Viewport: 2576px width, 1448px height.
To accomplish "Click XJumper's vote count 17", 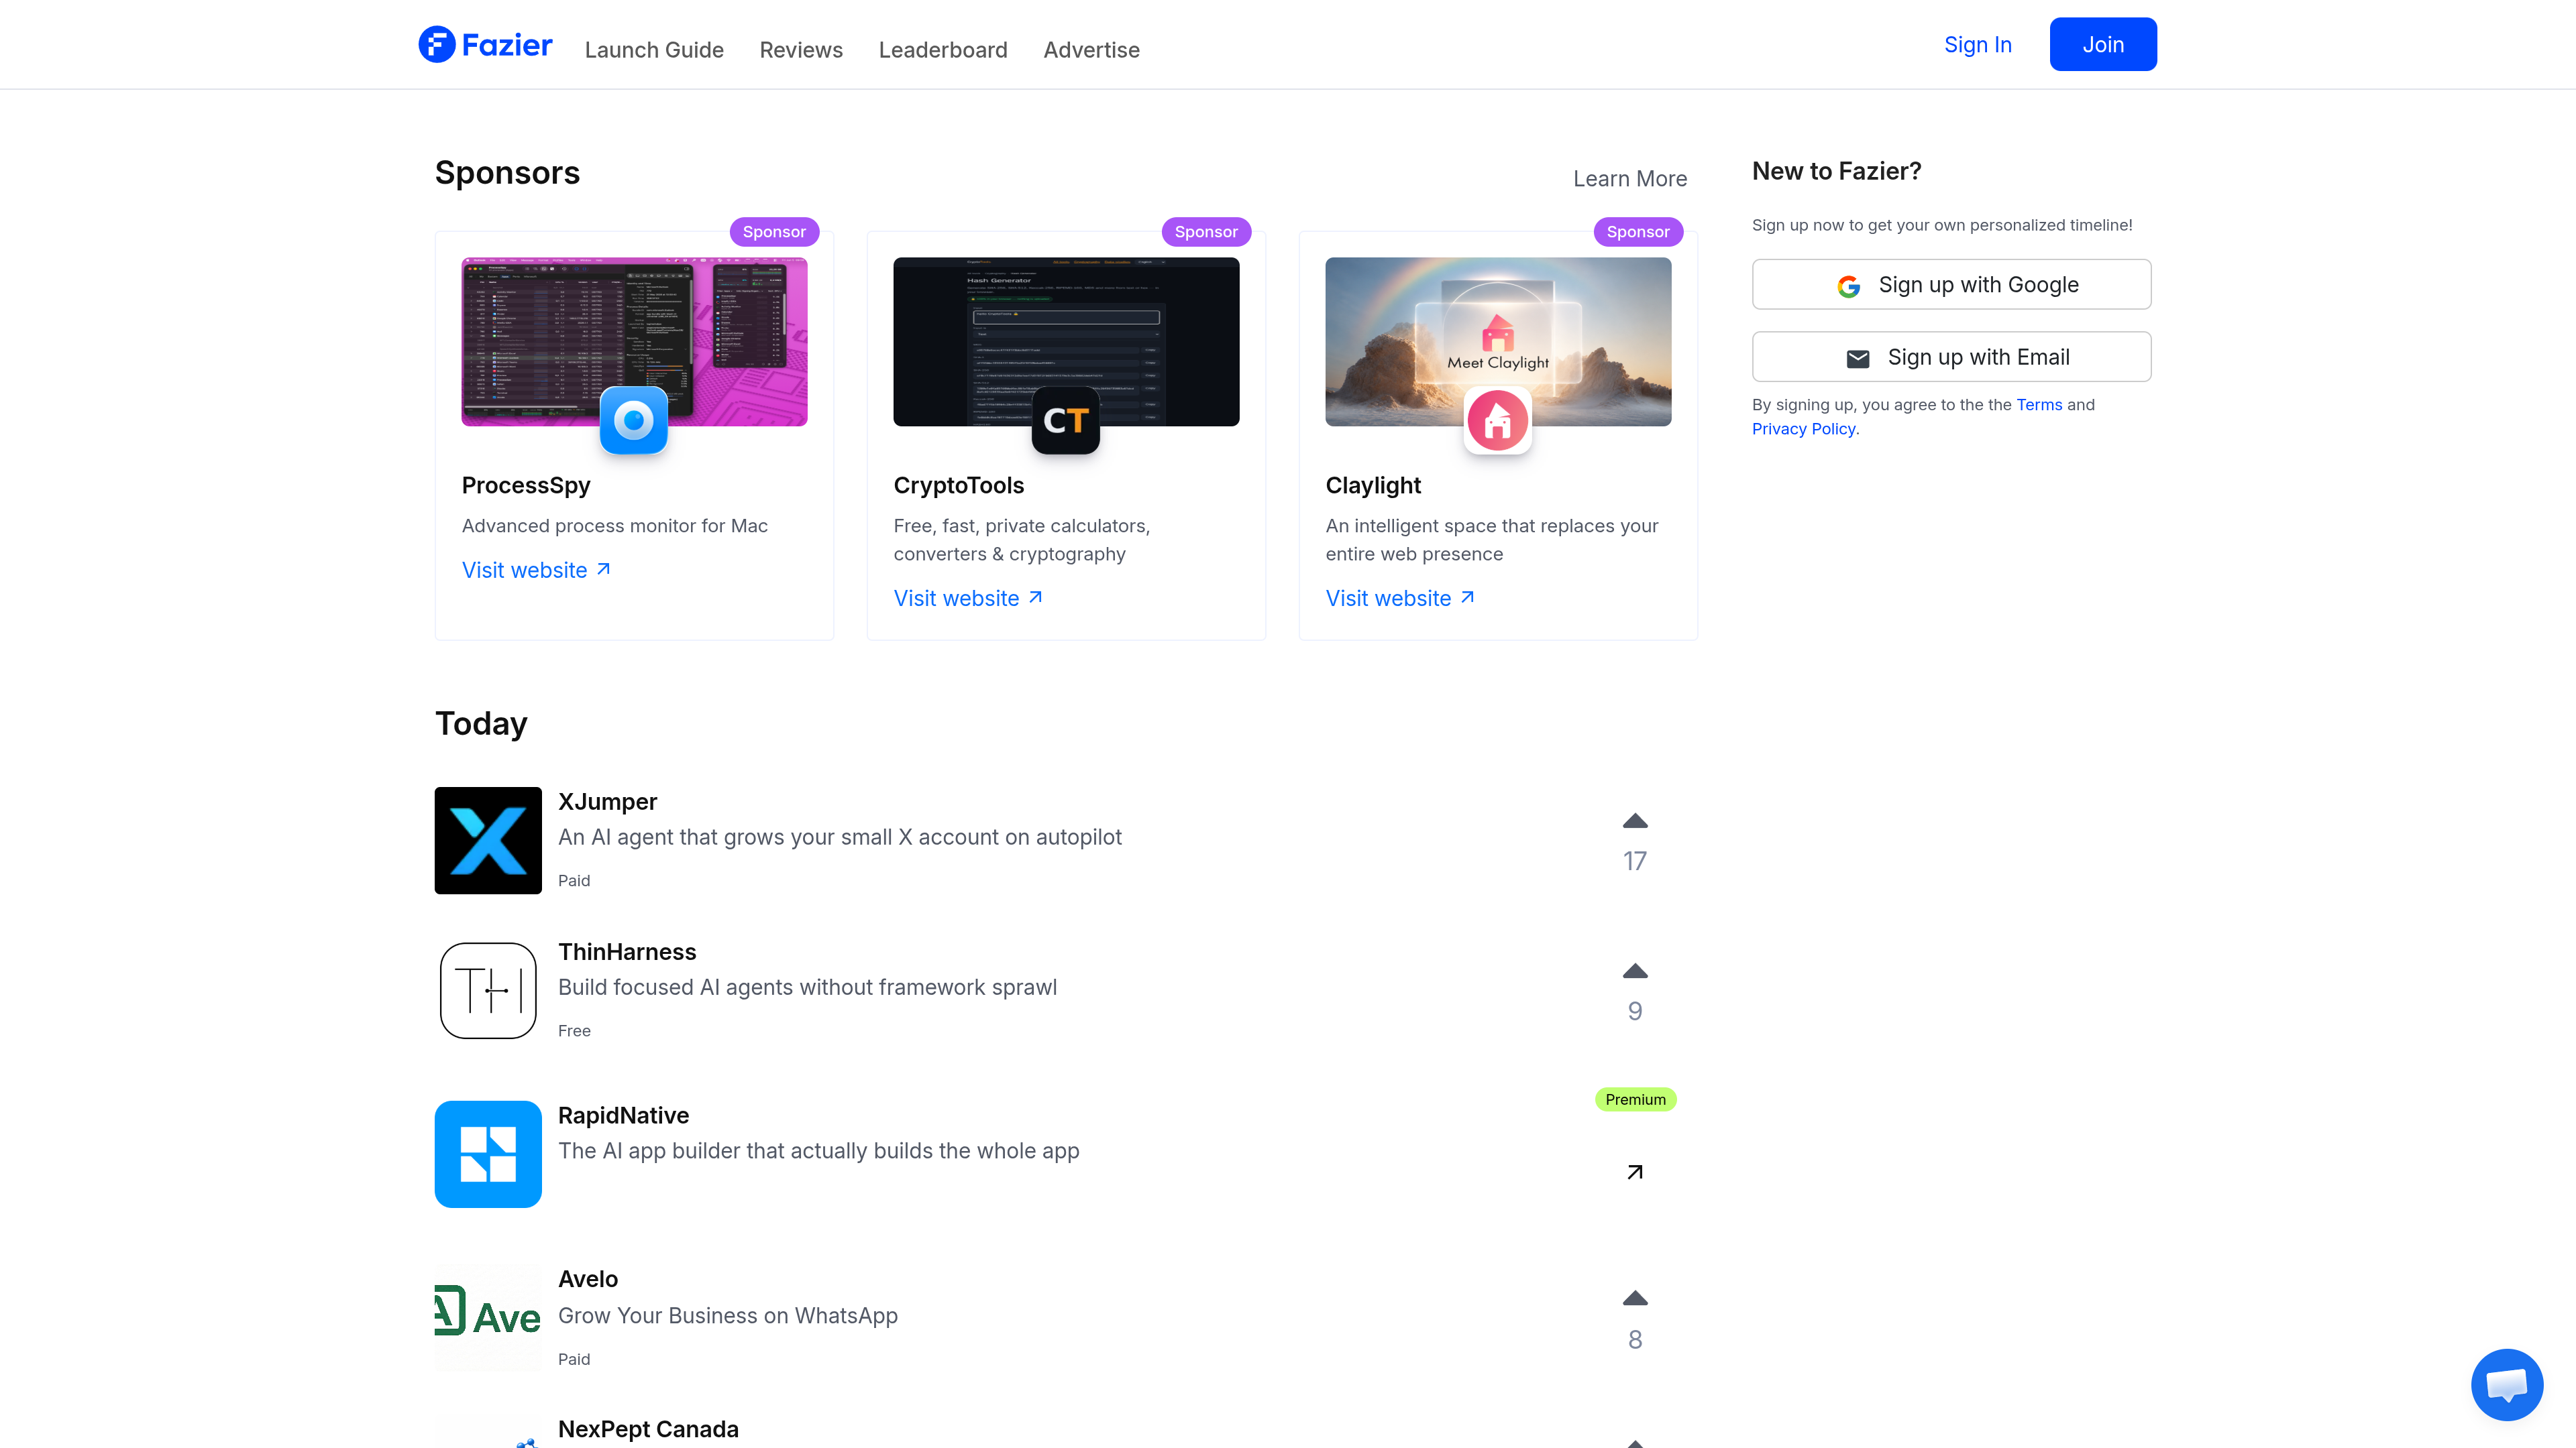I will [1635, 861].
